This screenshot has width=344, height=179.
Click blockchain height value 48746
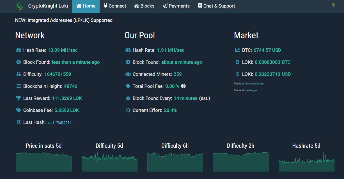70,86
